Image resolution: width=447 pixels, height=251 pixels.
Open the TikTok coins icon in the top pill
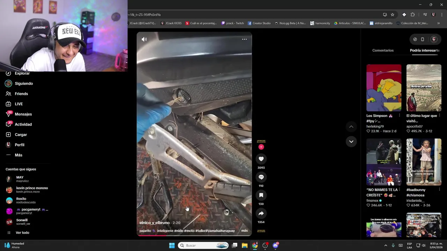pyautogui.click(x=415, y=39)
